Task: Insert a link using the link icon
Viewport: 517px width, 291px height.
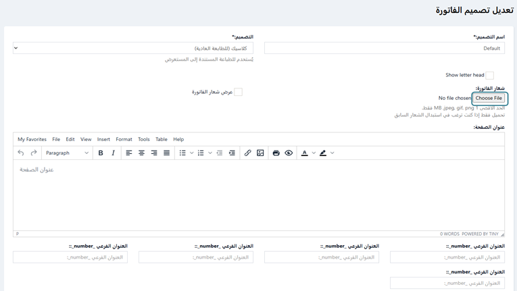Action: pos(247,153)
